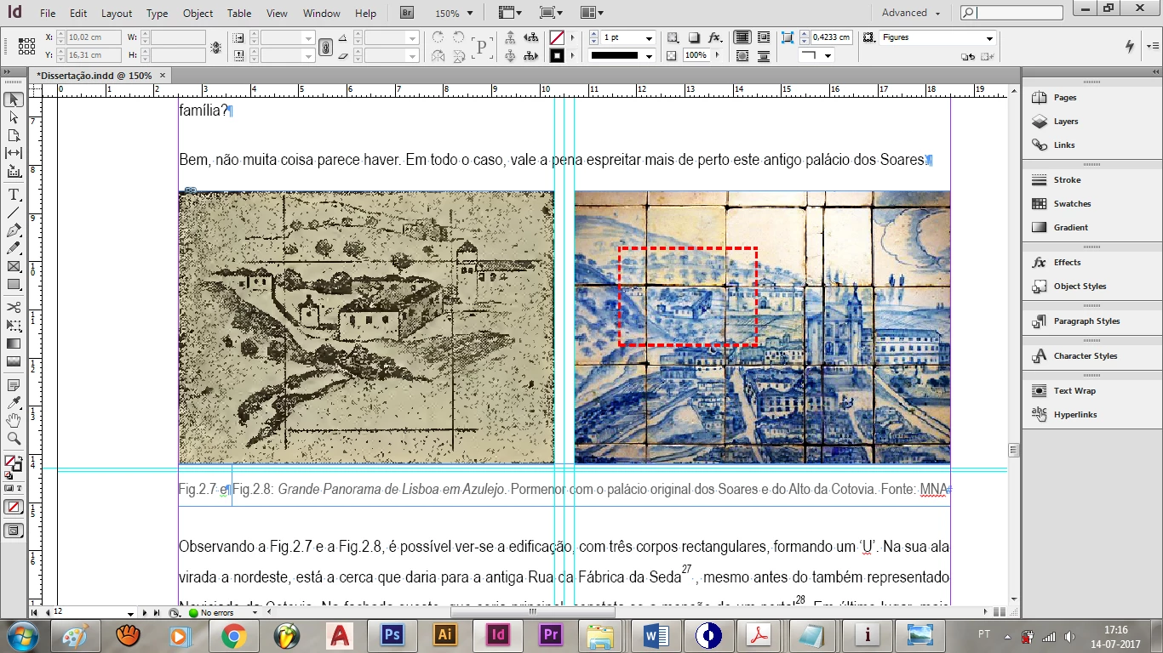Click the reference point locator grid

[26, 46]
